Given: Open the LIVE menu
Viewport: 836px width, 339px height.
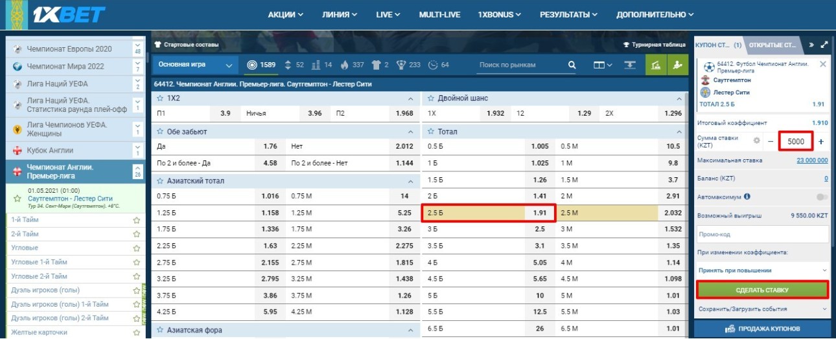Looking at the screenshot, I should coord(388,14).
